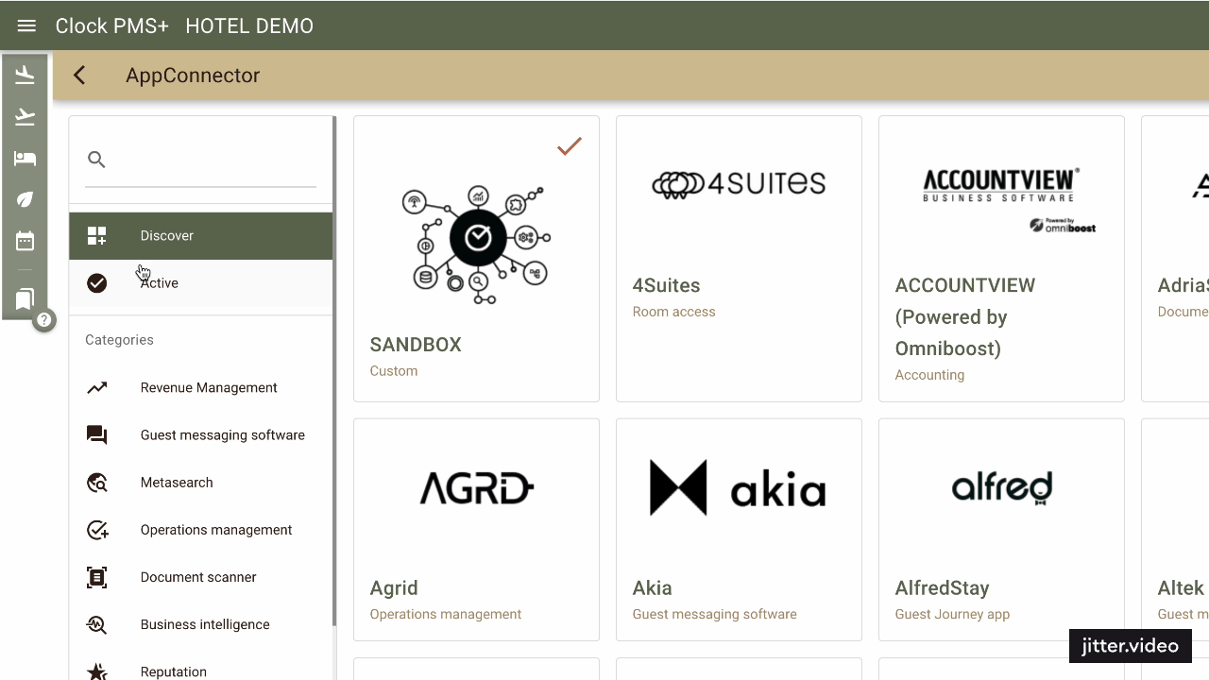Click the Discover grid-plus icon
The image size is (1209, 680).
tap(96, 236)
